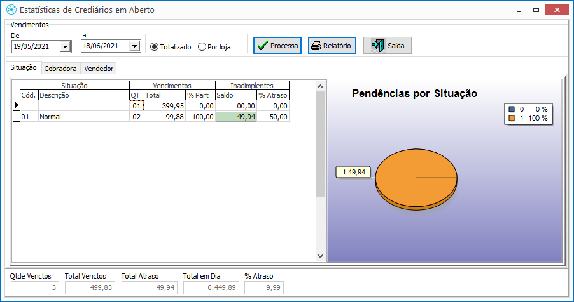Image resolution: width=574 pixels, height=302 pixels.
Task: Click the highlighted Saldo cell 49,94
Action: click(236, 117)
